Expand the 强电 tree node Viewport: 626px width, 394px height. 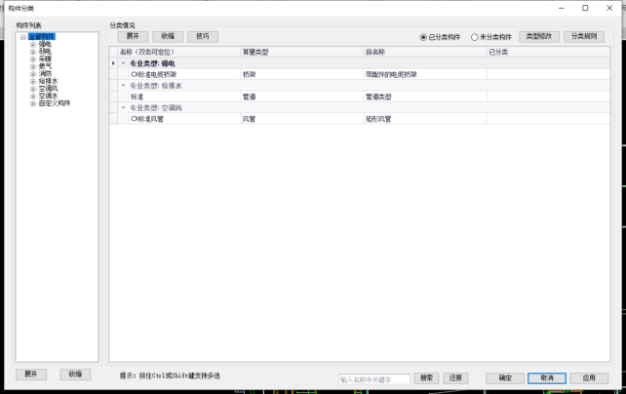pyautogui.click(x=32, y=44)
